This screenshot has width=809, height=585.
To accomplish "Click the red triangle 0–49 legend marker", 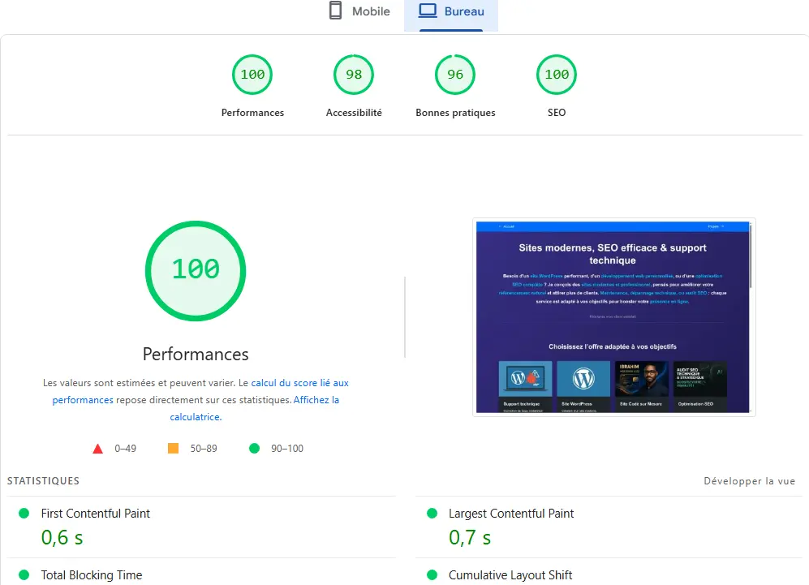I will (x=97, y=447).
